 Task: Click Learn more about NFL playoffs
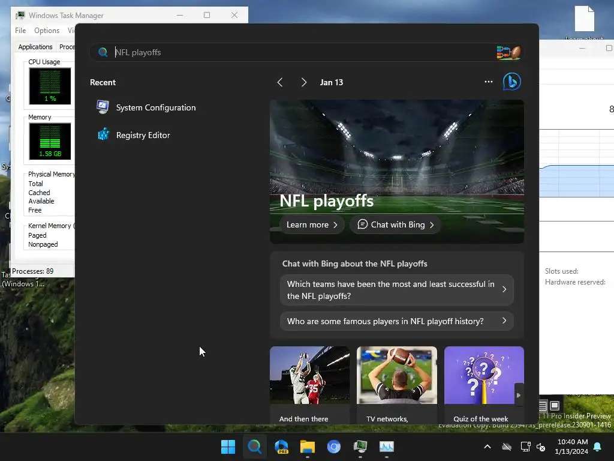[312, 224]
